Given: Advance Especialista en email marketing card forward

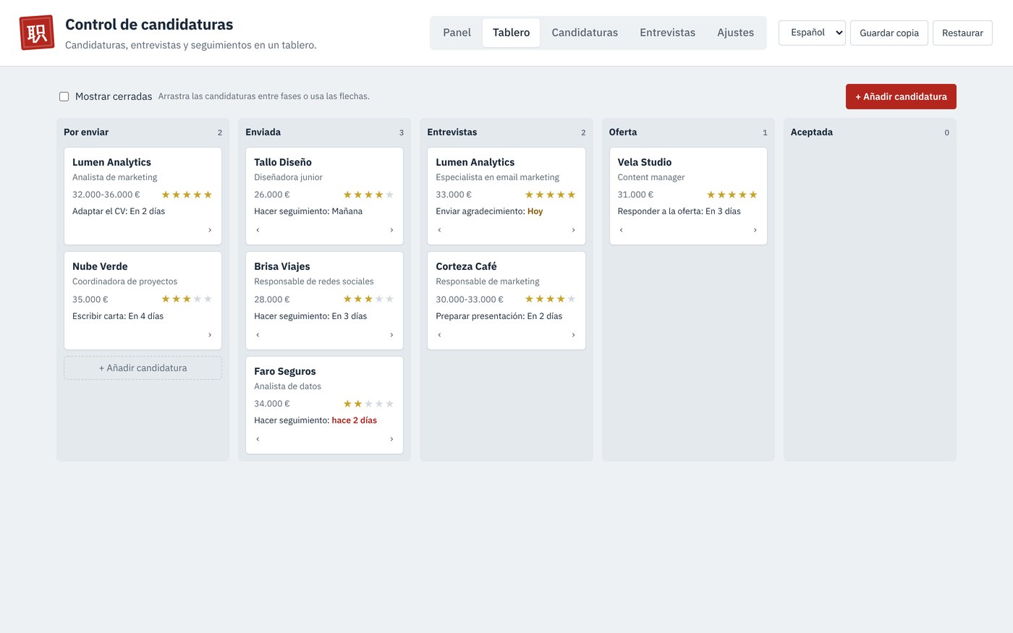Looking at the screenshot, I should coord(573,230).
